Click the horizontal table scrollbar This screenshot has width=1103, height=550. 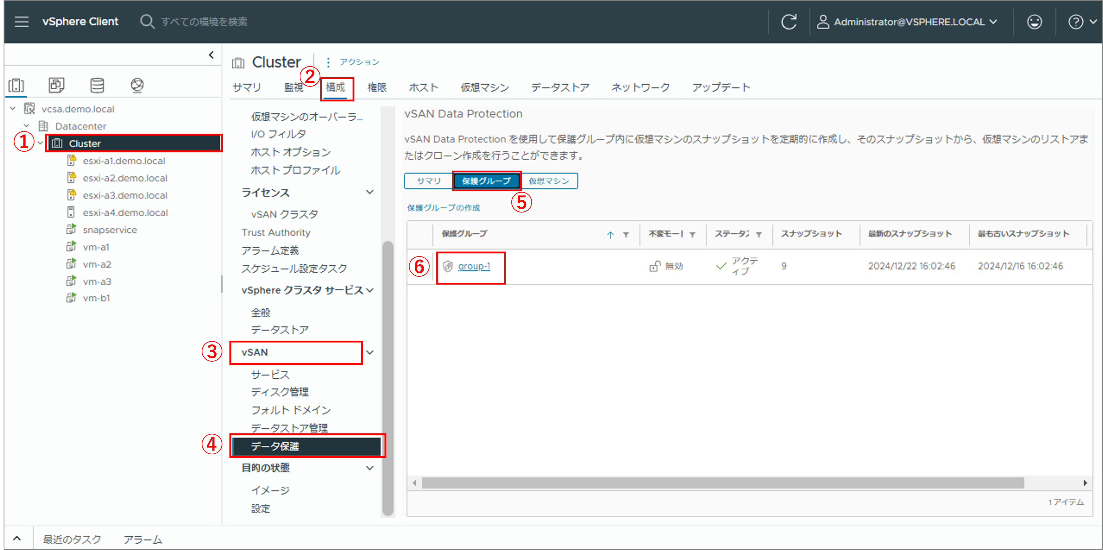[723, 483]
